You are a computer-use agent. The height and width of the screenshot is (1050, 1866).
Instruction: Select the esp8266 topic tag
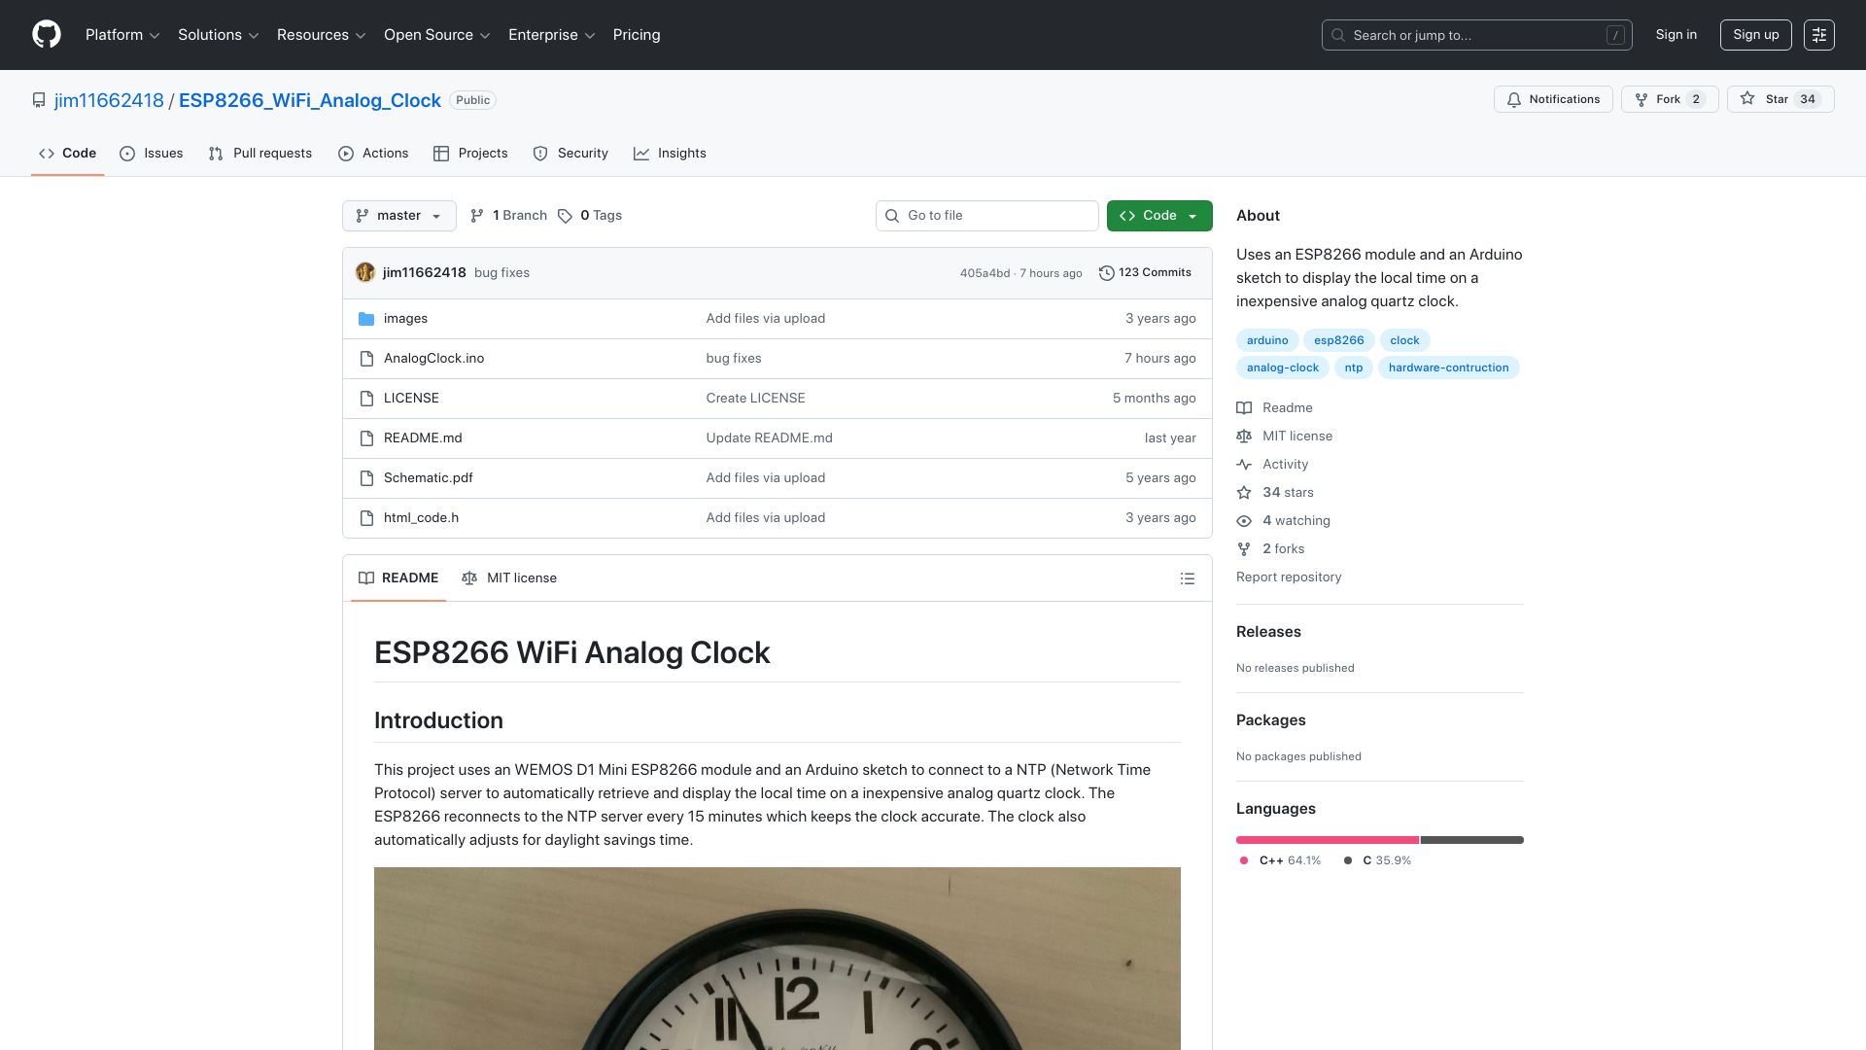1339,340
